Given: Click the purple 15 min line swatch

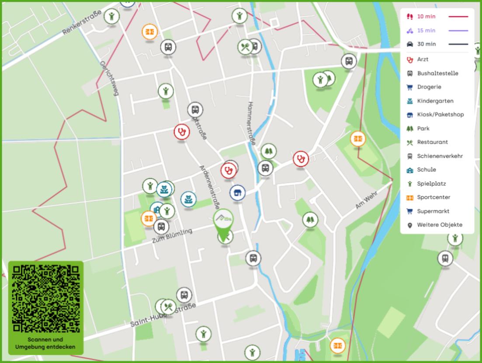Looking at the screenshot, I should coord(458,31).
